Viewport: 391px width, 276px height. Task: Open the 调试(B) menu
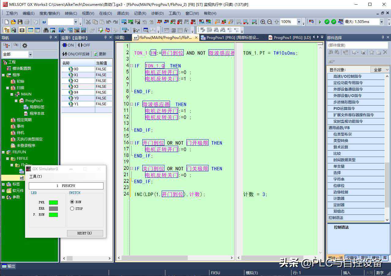pyautogui.click(x=123, y=13)
